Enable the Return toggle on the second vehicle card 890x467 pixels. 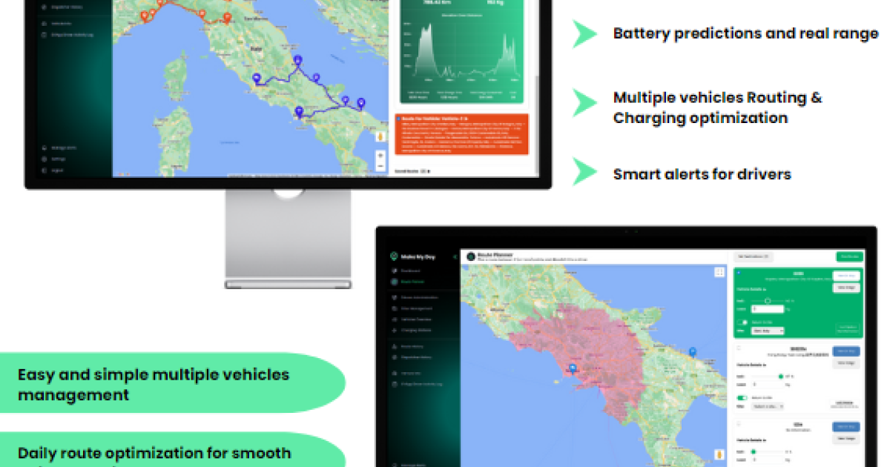tap(741, 397)
